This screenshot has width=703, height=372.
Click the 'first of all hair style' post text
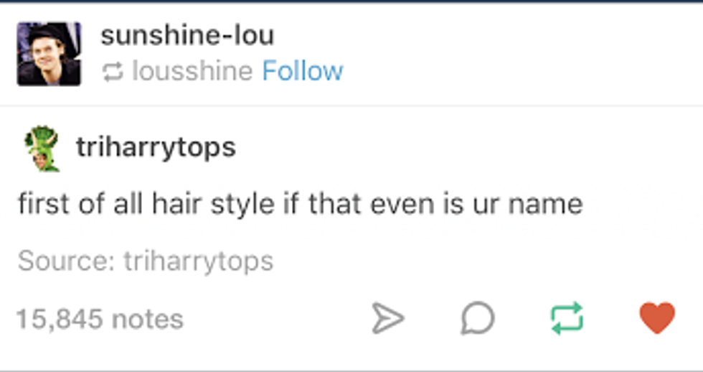coord(300,204)
